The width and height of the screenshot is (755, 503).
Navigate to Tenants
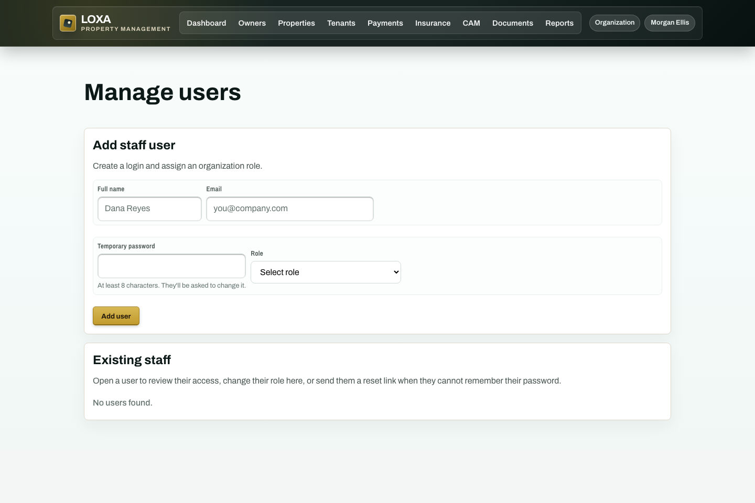click(341, 23)
